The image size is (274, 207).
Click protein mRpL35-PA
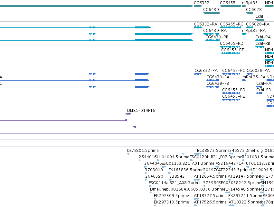[254, 77]
